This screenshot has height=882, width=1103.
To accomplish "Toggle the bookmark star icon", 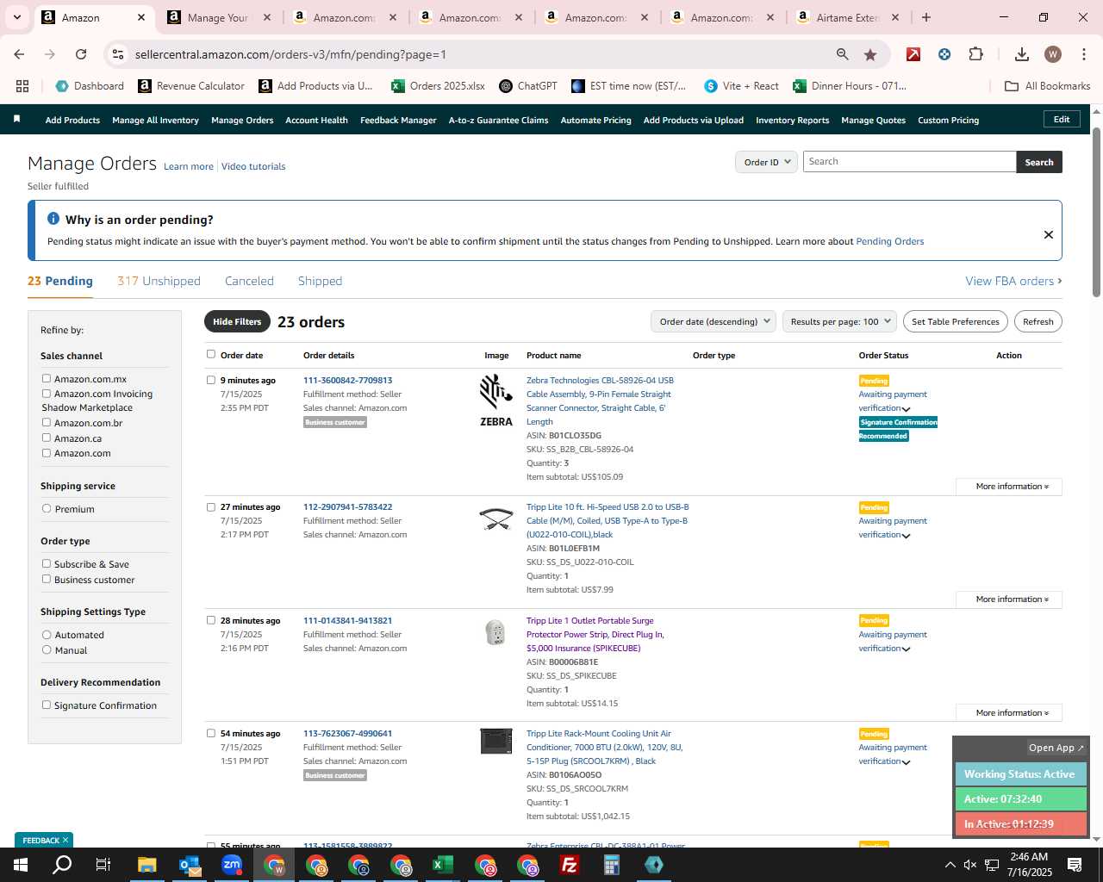I will click(x=870, y=54).
